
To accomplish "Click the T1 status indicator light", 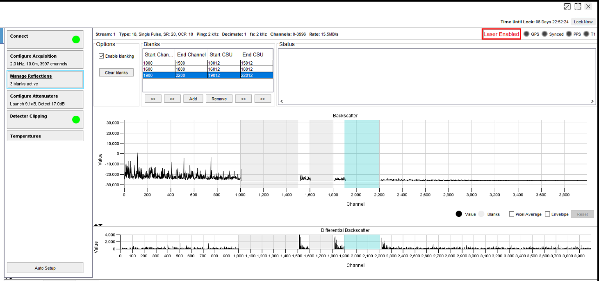I will point(586,34).
